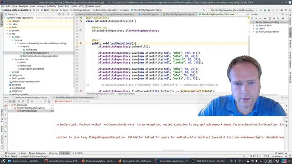Select DemoDataRepositoryApplication in project tree
Image resolution: width=292 pixels, height=164 pixels.
[x=41, y=56]
